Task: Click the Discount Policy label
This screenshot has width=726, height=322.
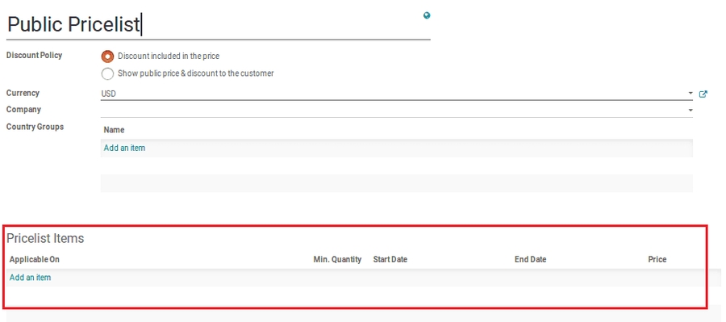Action: 34,55
